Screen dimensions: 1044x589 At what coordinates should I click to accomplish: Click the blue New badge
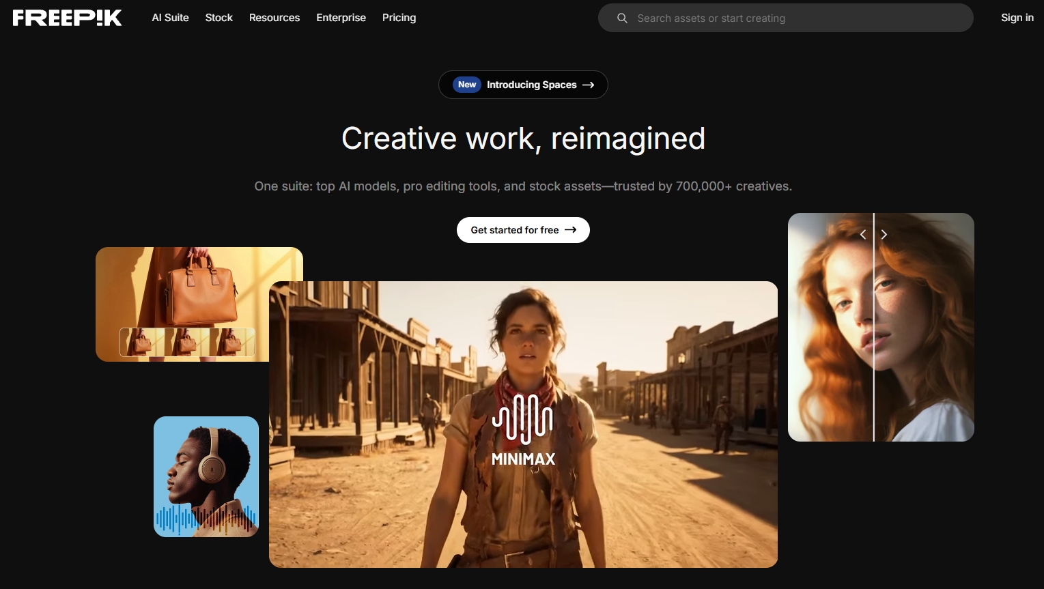(467, 85)
